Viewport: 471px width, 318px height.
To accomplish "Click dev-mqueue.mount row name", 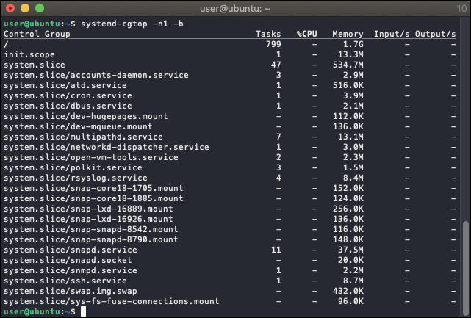I will [x=78, y=126].
